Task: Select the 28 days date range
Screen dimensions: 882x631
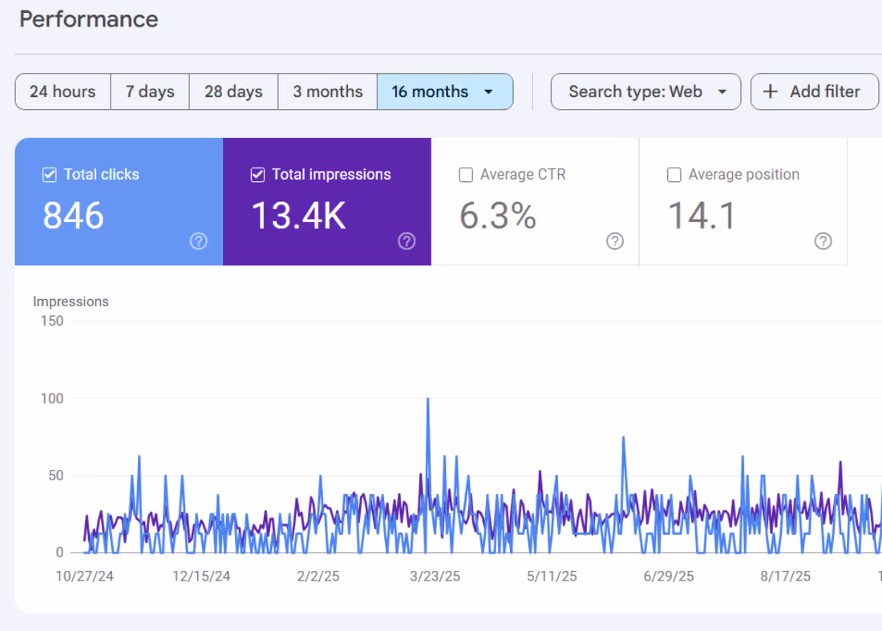Action: [233, 91]
